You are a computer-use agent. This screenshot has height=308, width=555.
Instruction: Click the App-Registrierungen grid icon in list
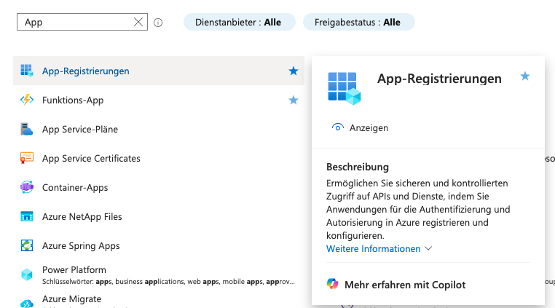(27, 71)
